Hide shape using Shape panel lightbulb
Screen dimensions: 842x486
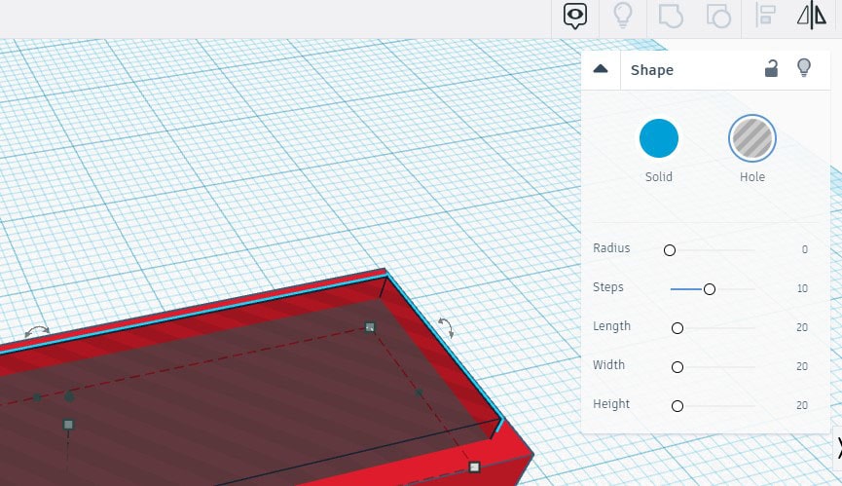pos(804,68)
